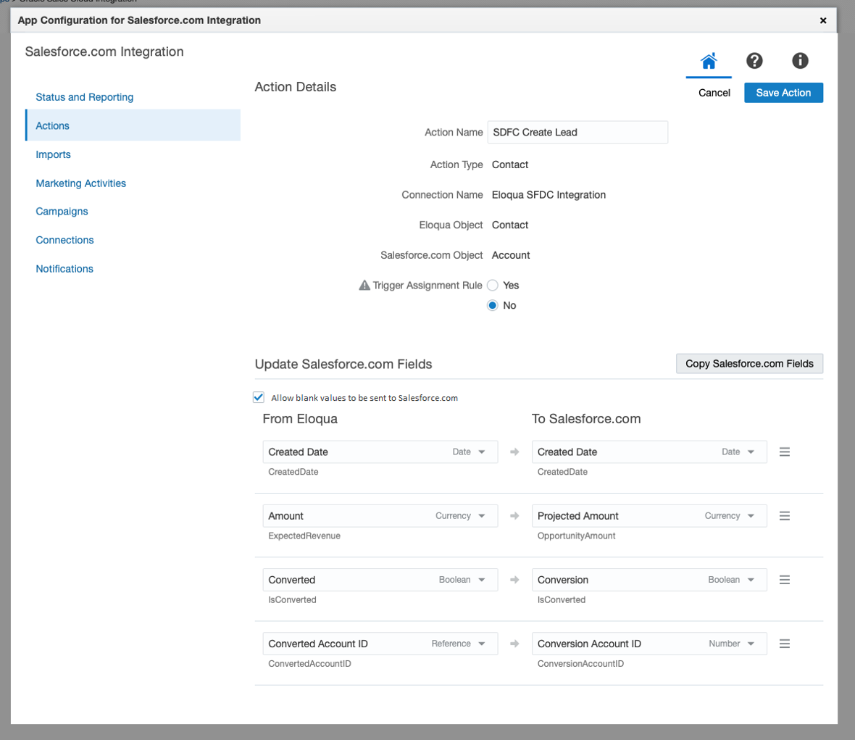This screenshot has height=740, width=855.
Task: Open Connections section
Action: 65,240
